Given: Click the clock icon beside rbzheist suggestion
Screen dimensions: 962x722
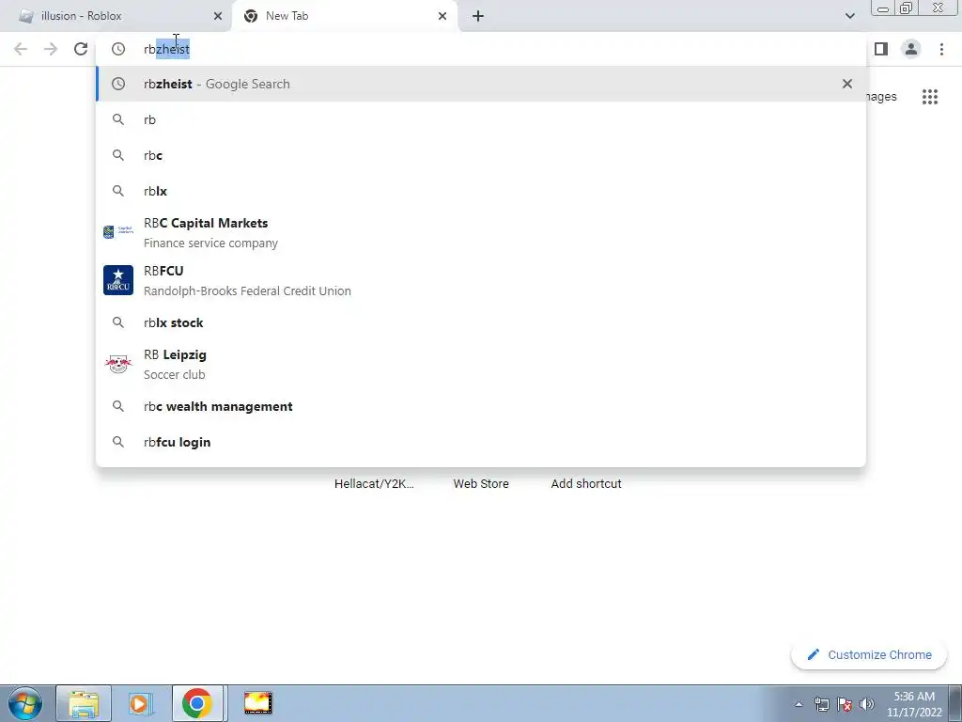Looking at the screenshot, I should click(x=118, y=84).
